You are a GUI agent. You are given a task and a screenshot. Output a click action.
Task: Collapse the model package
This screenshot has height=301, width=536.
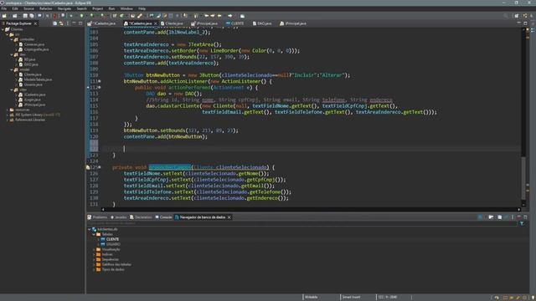[12, 69]
